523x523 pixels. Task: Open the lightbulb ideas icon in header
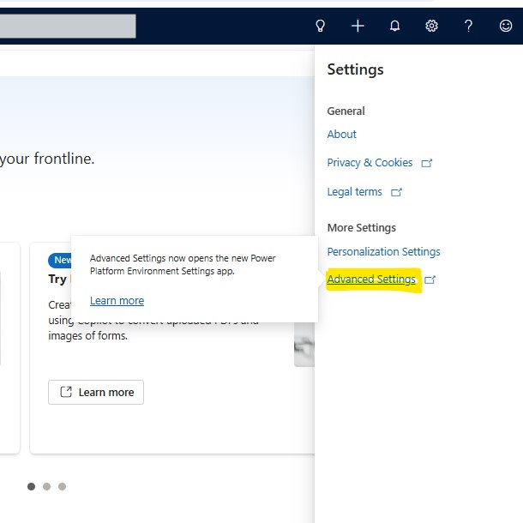(320, 26)
